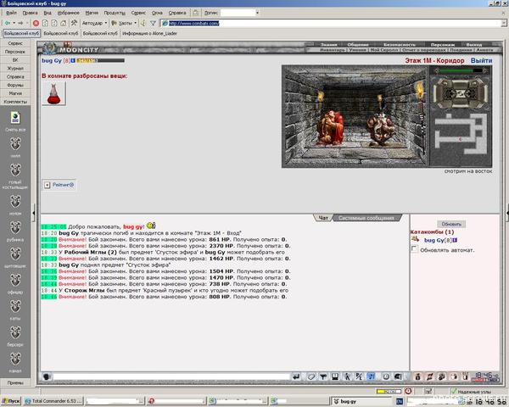Image resolution: width=509 pixels, height=407 pixels.
Task: Click the 'bug gy' taskbar button
Action: pos(363,401)
